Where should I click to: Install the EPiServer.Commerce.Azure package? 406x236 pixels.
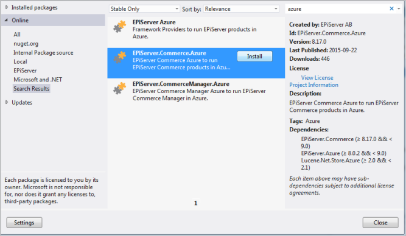[x=254, y=57]
